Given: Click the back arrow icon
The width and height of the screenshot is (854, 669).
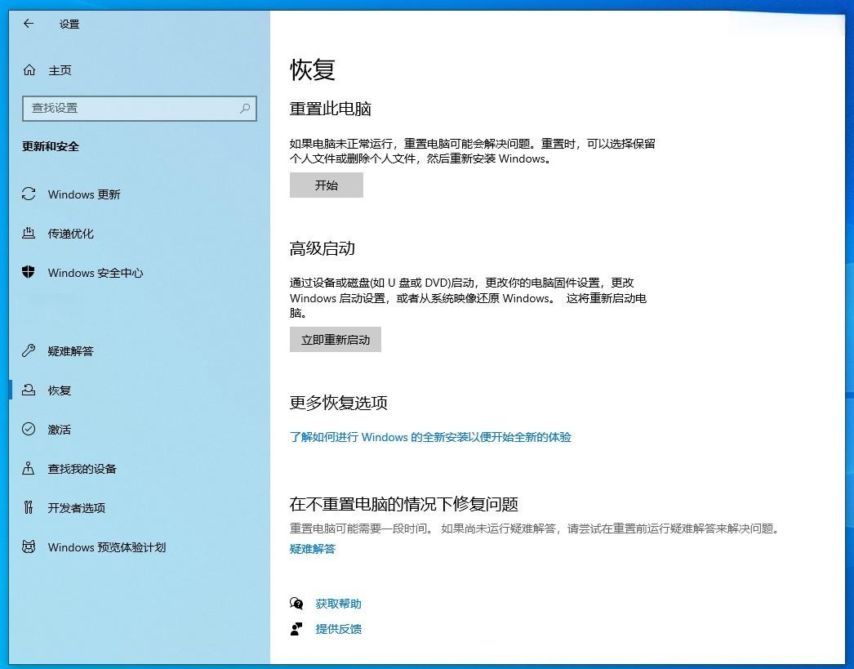Looking at the screenshot, I should pos(29,24).
